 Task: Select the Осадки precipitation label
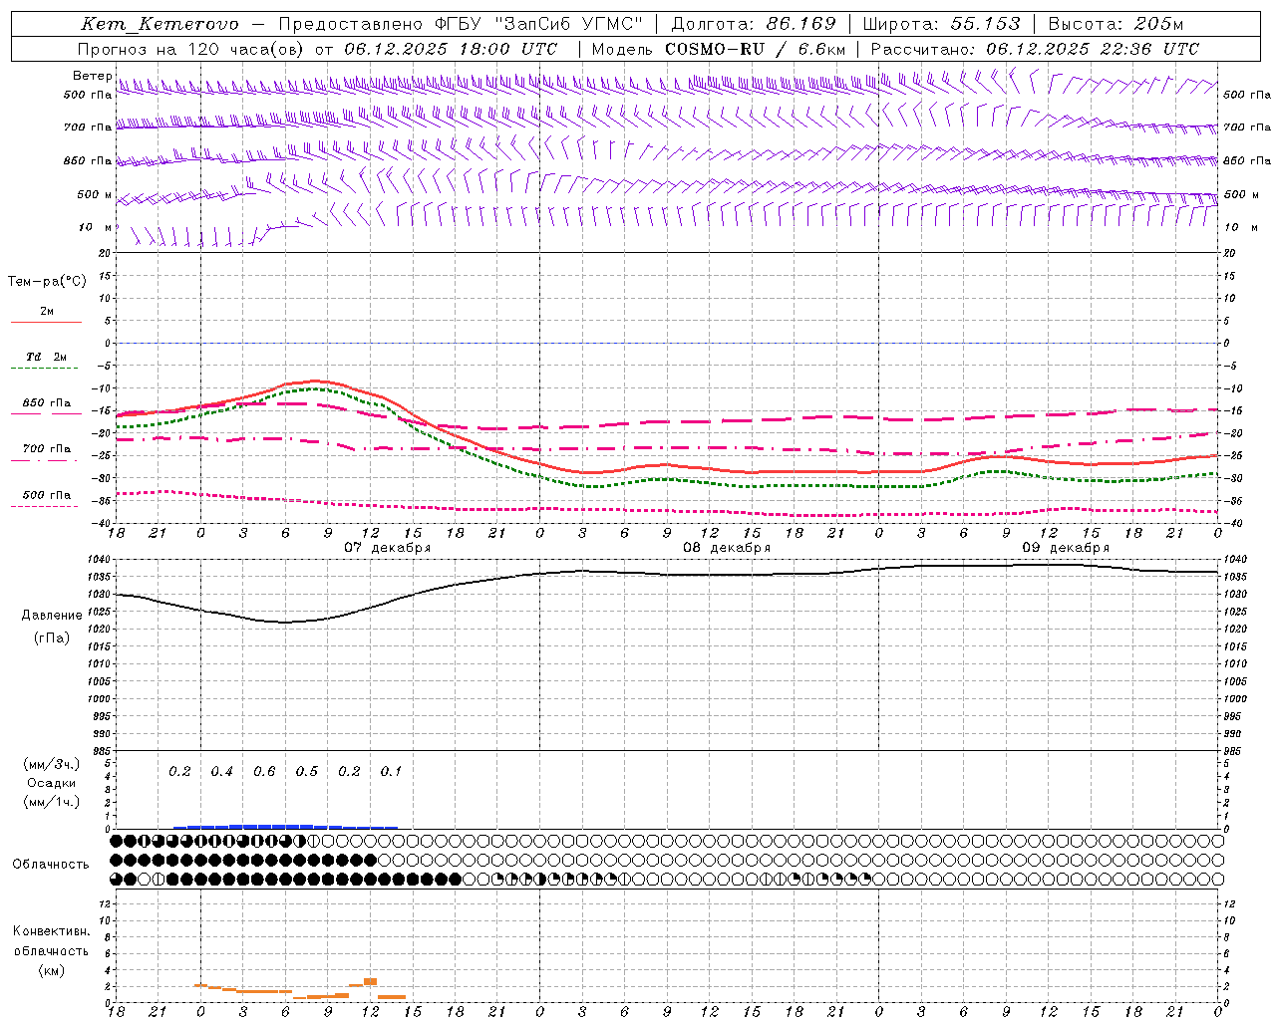tap(51, 783)
